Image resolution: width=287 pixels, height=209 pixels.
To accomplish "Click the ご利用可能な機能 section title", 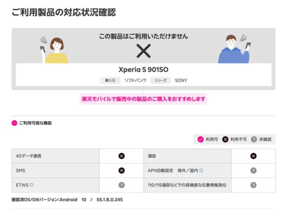I will pos(35,123).
